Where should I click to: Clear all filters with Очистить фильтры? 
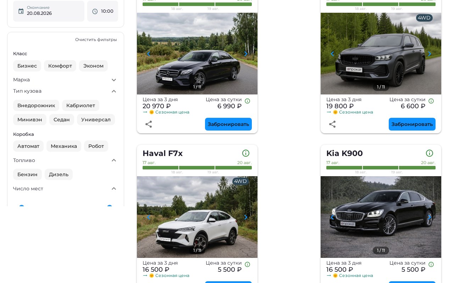tap(96, 40)
